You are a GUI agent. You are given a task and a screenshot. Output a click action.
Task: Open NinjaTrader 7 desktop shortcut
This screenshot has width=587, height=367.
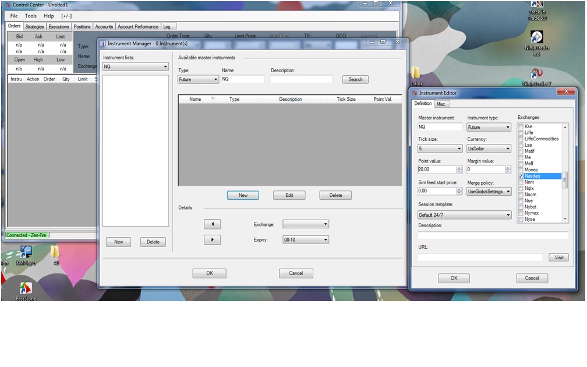coord(537,77)
